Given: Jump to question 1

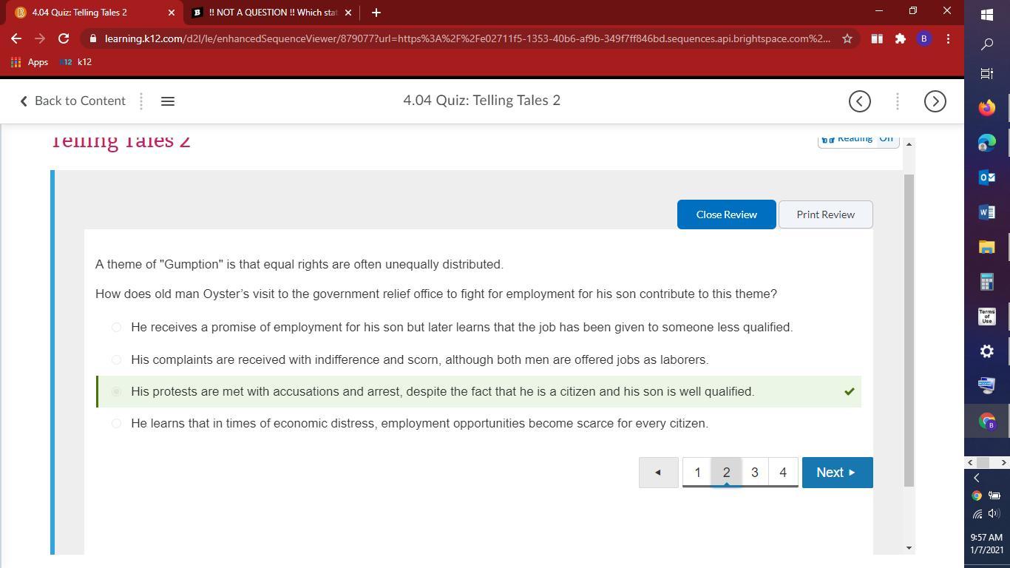Looking at the screenshot, I should pyautogui.click(x=697, y=473).
